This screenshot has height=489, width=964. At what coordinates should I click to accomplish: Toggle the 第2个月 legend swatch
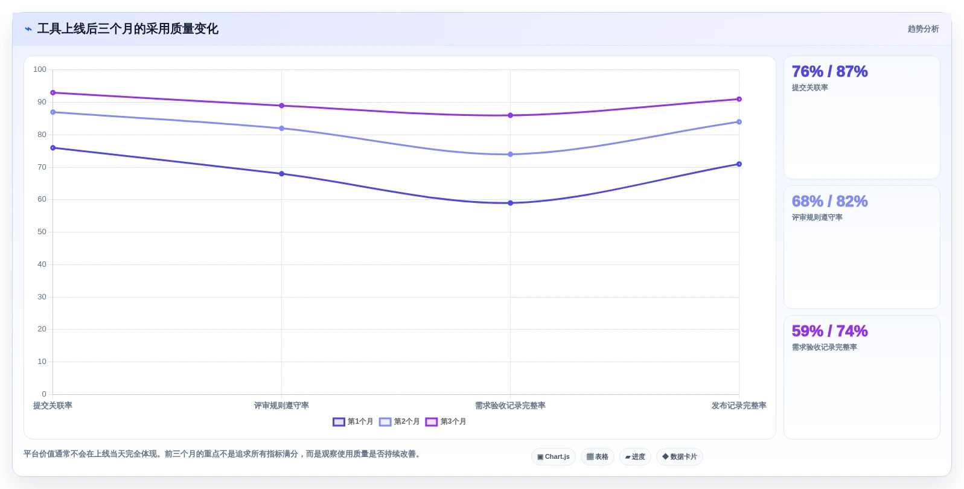pyautogui.click(x=385, y=422)
